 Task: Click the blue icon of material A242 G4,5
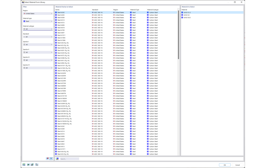click(x=182, y=17)
